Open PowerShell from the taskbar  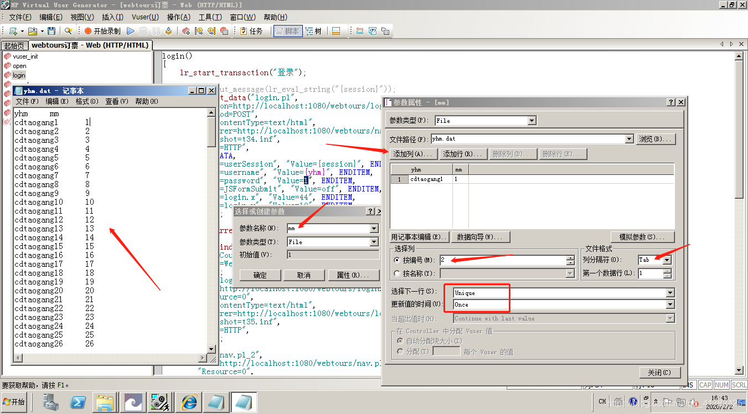[78, 402]
